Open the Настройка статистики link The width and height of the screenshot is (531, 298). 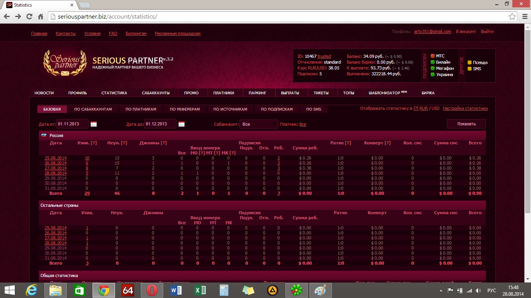pyautogui.click(x=465, y=109)
